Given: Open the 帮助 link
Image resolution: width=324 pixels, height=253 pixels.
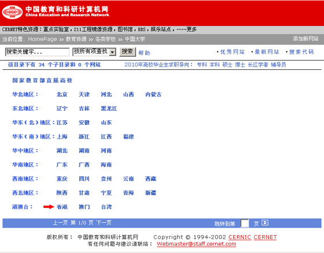Looking at the screenshot, I should [x=144, y=53].
